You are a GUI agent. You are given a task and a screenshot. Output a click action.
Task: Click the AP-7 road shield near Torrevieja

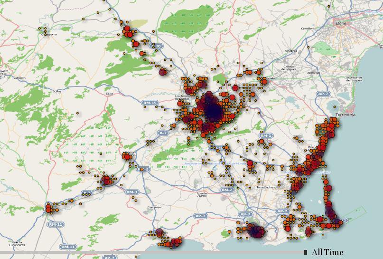(324, 94)
